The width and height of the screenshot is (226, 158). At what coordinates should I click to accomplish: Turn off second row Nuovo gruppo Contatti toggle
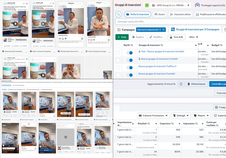pyautogui.click(x=129, y=60)
